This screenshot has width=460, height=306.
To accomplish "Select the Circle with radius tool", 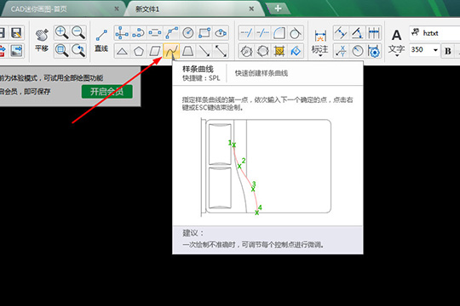I will point(187,33).
